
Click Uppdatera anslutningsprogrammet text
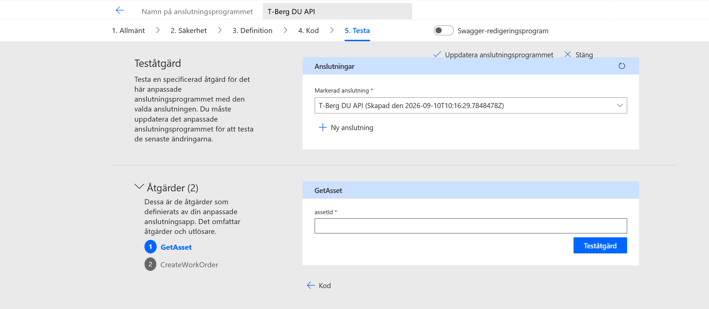click(x=499, y=55)
